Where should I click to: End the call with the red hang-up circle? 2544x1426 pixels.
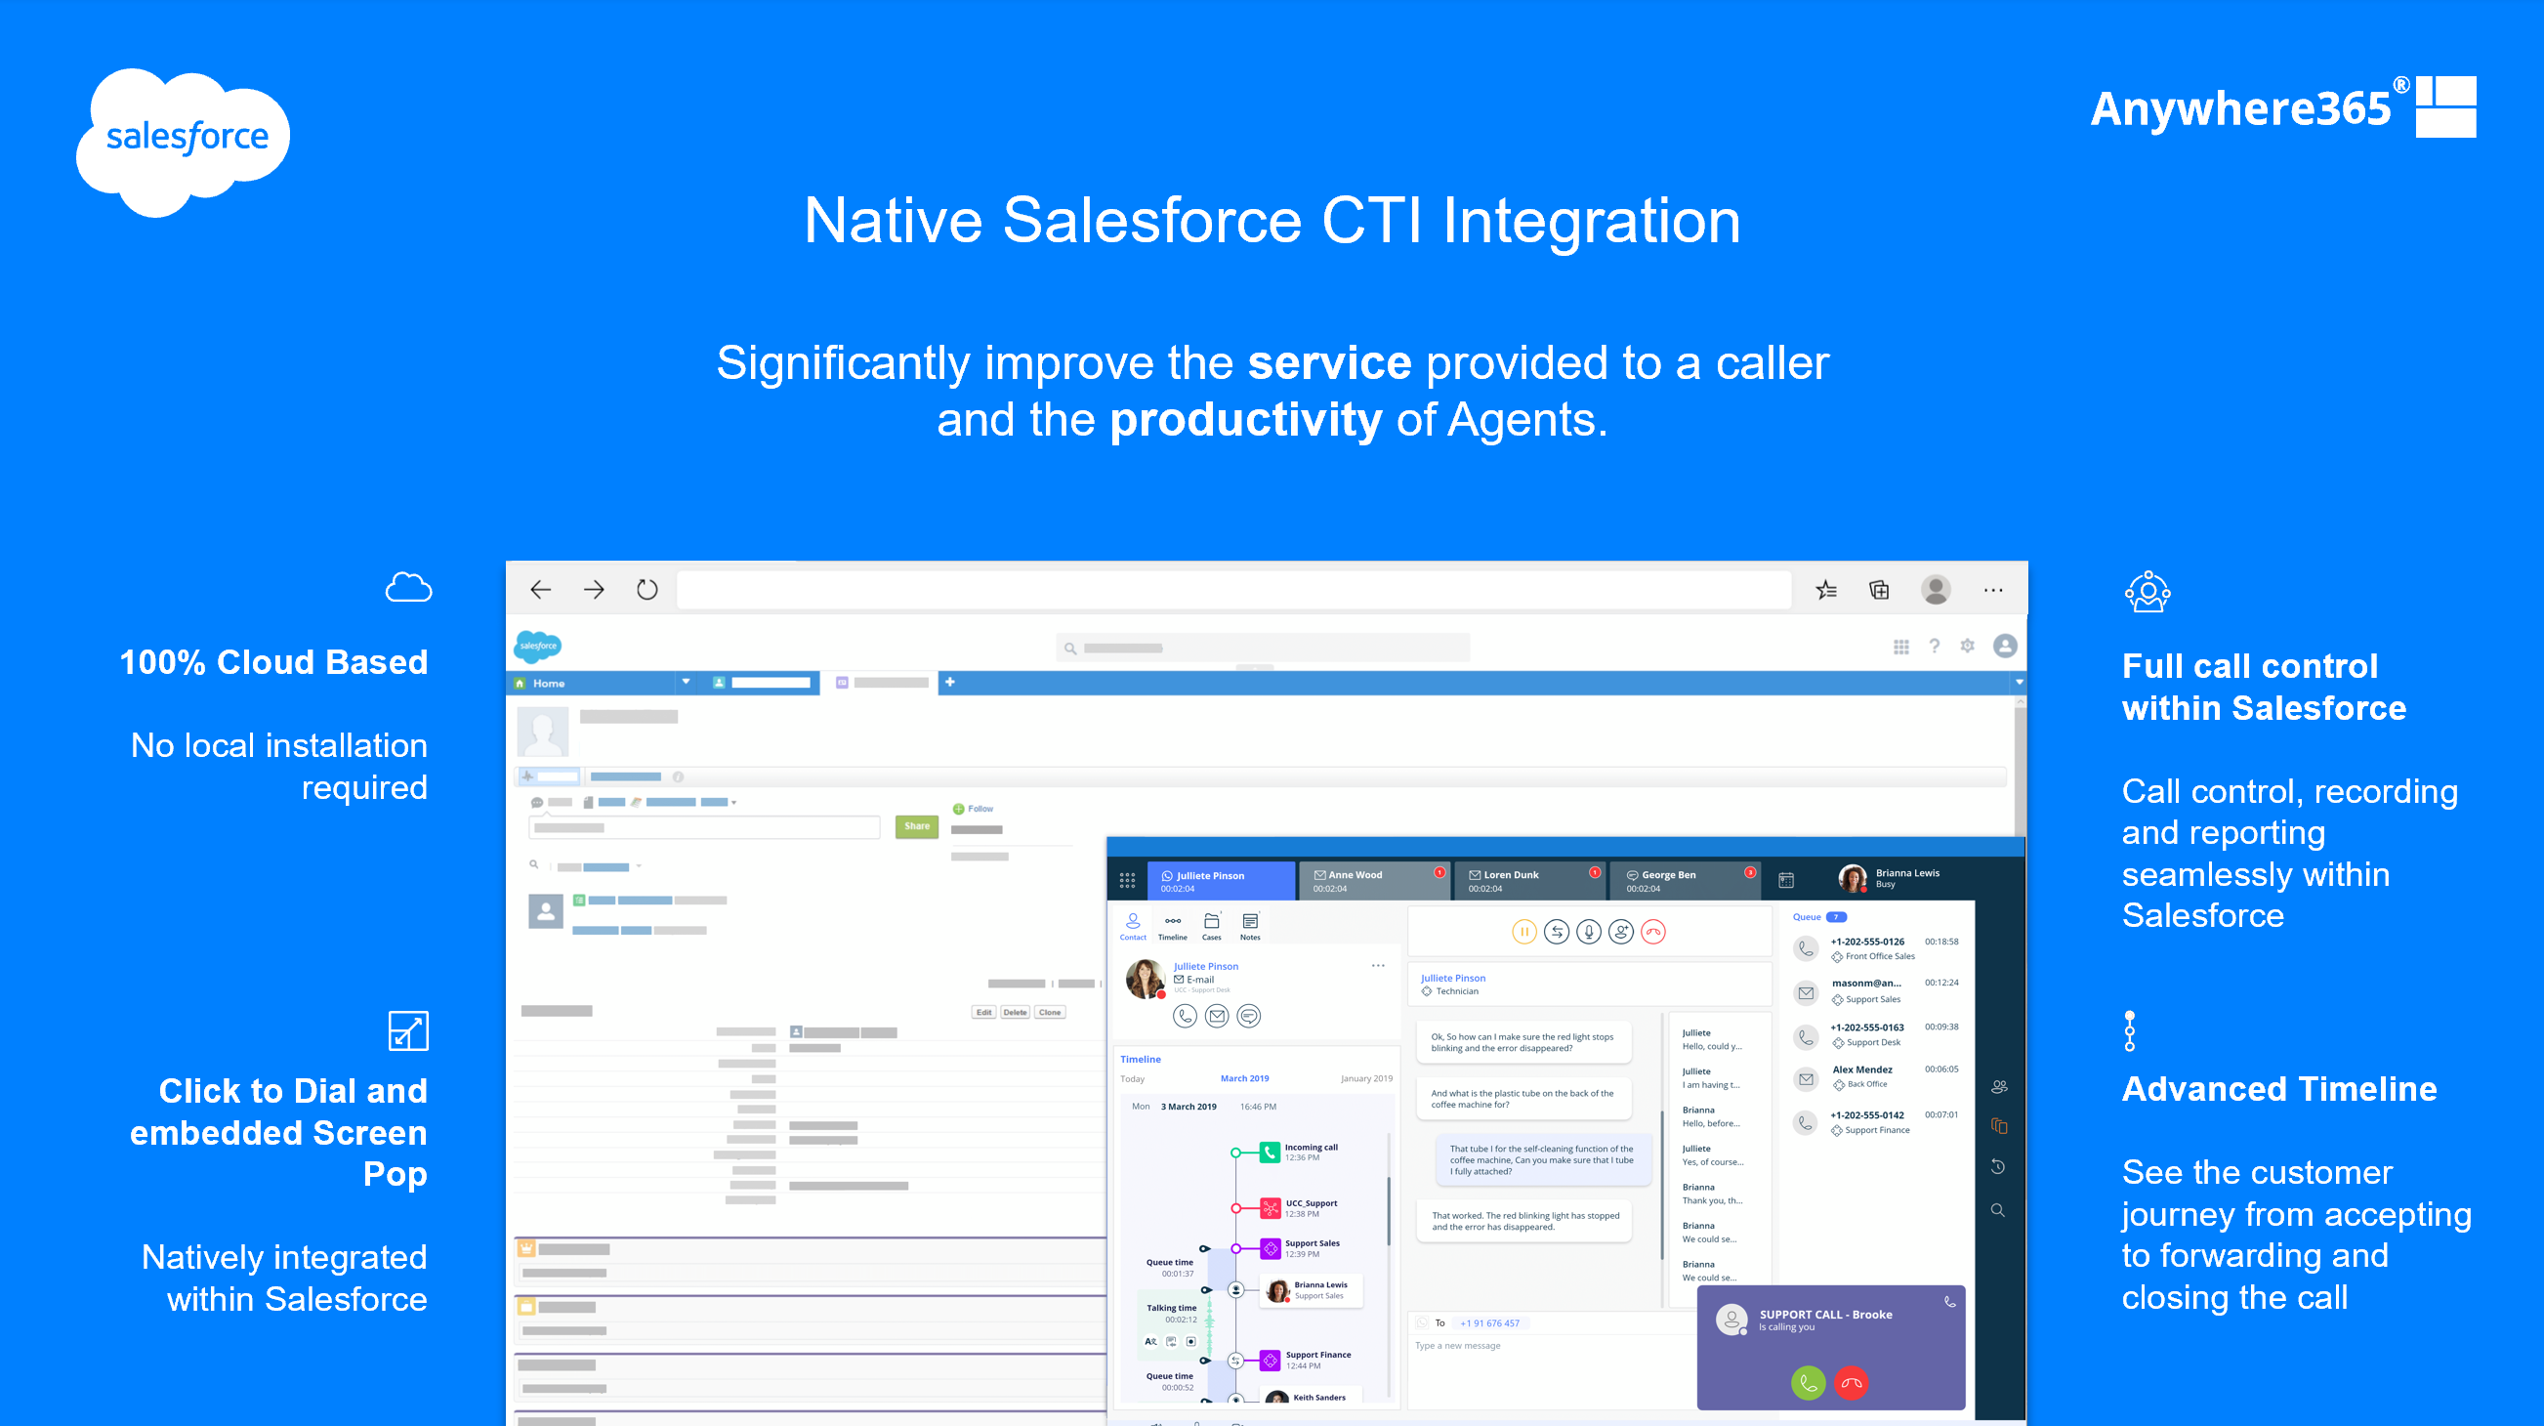1653,931
